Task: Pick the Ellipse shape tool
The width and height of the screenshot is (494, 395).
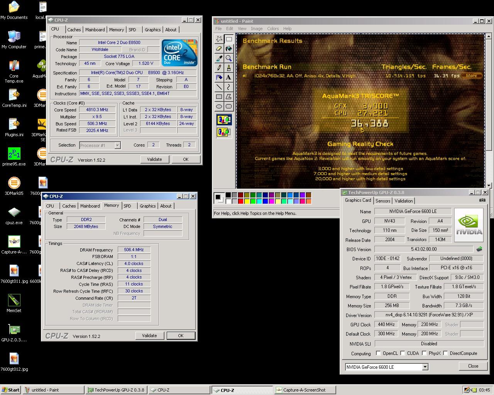Action: click(x=219, y=106)
